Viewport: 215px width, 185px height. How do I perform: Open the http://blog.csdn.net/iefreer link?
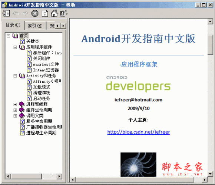139,132
